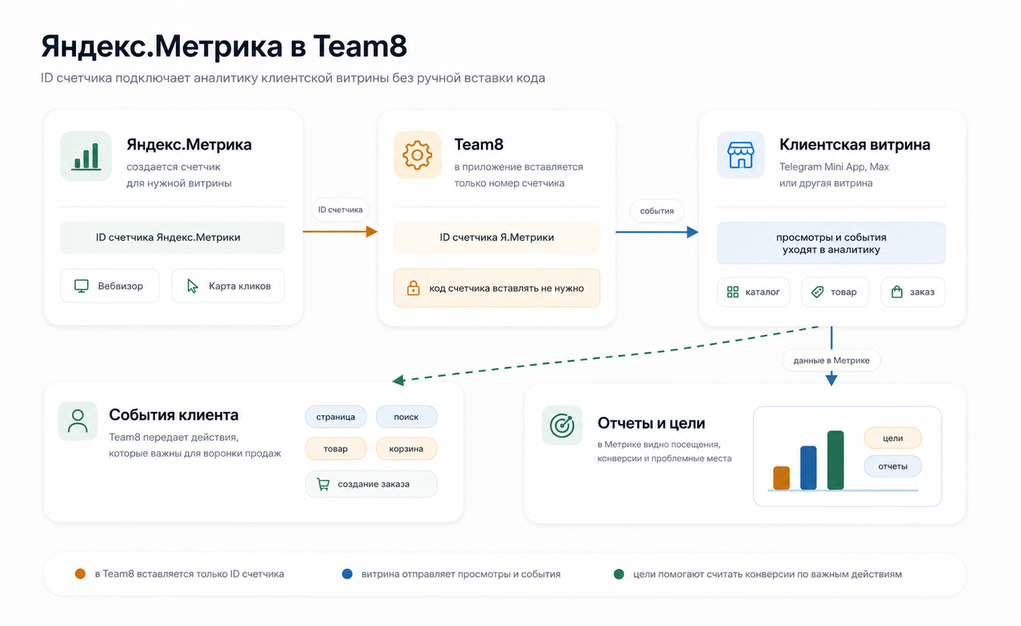
Task: Click the события label on the blue arrow
Action: point(657,211)
